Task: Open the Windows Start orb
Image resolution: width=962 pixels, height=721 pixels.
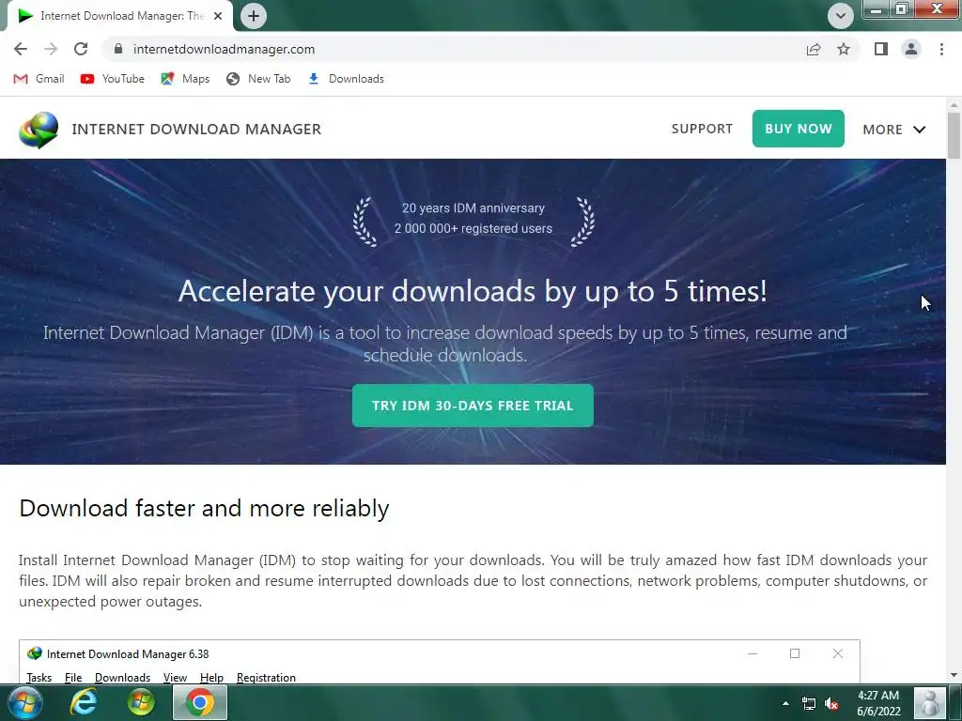Action: coord(24,702)
